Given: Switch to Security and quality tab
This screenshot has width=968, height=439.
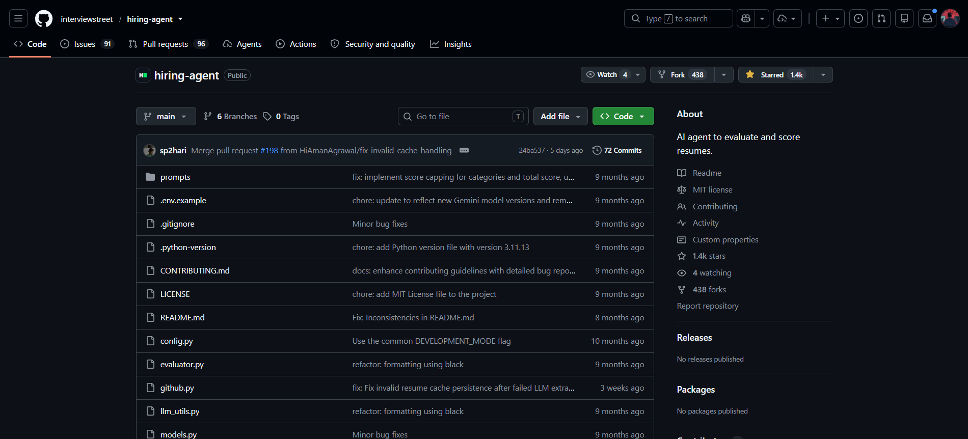Looking at the screenshot, I should (x=373, y=44).
